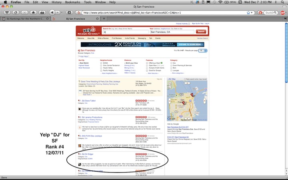Image resolution: width=288 pixels, height=180 pixels.
Task: Check the Event Planning & Services category
Action: pyautogui.click(x=171, y=66)
